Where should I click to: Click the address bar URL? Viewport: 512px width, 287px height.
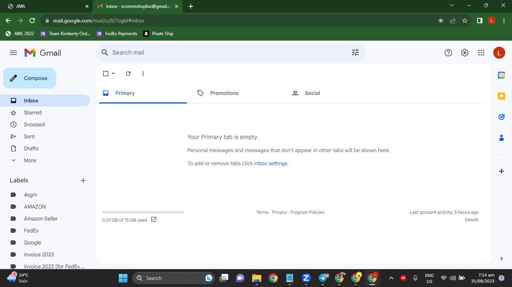[x=99, y=21]
